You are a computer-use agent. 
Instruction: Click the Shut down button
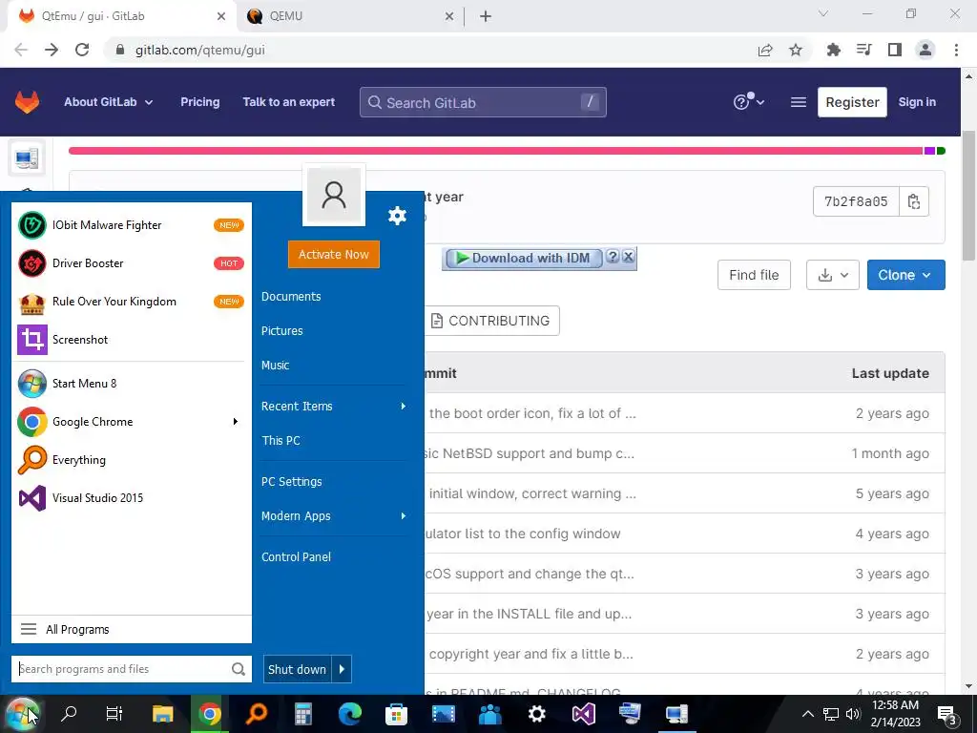tap(298, 669)
